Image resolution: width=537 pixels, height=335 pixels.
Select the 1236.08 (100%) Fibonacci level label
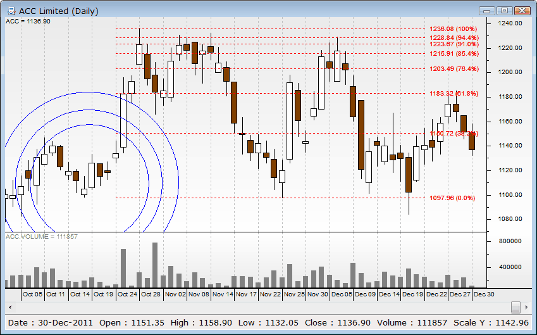[454, 29]
